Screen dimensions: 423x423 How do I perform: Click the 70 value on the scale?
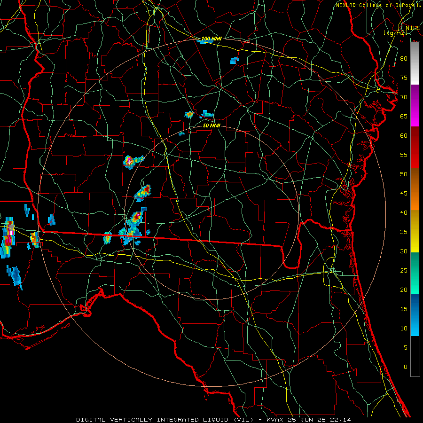(x=404, y=97)
